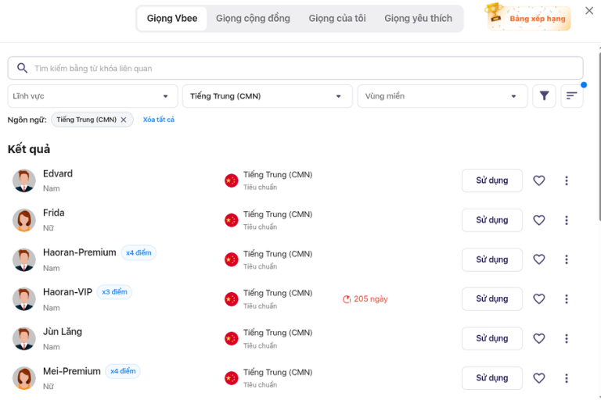Open more options for Edvard voice
Viewport: 601px width, 400px height.
[x=567, y=180]
